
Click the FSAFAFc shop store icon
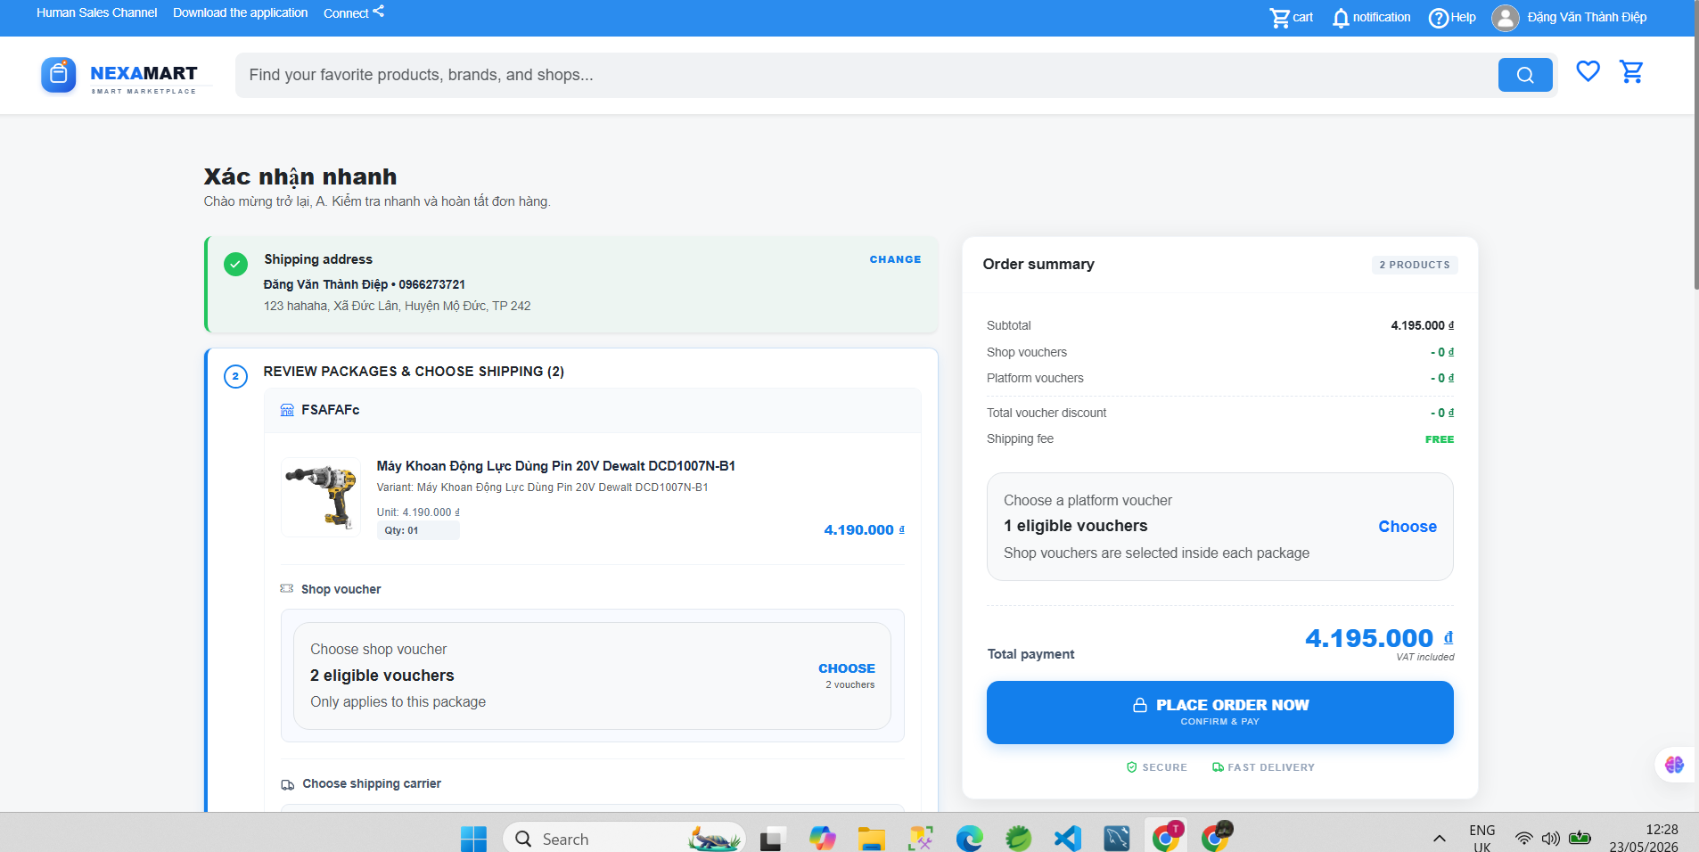pos(287,410)
